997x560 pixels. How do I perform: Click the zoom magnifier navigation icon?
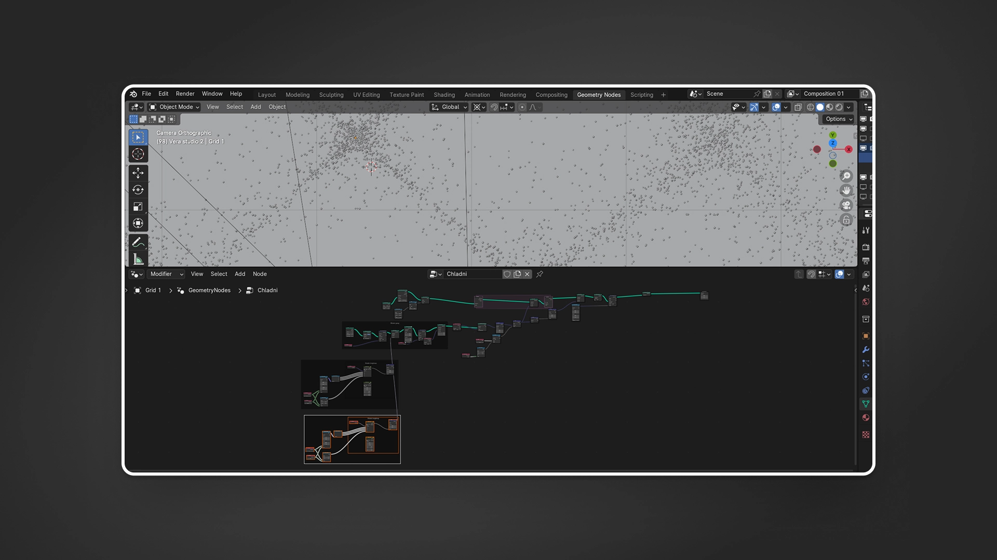846,176
